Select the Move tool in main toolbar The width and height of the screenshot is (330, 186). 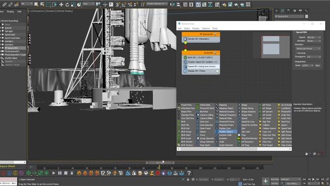pos(61,5)
